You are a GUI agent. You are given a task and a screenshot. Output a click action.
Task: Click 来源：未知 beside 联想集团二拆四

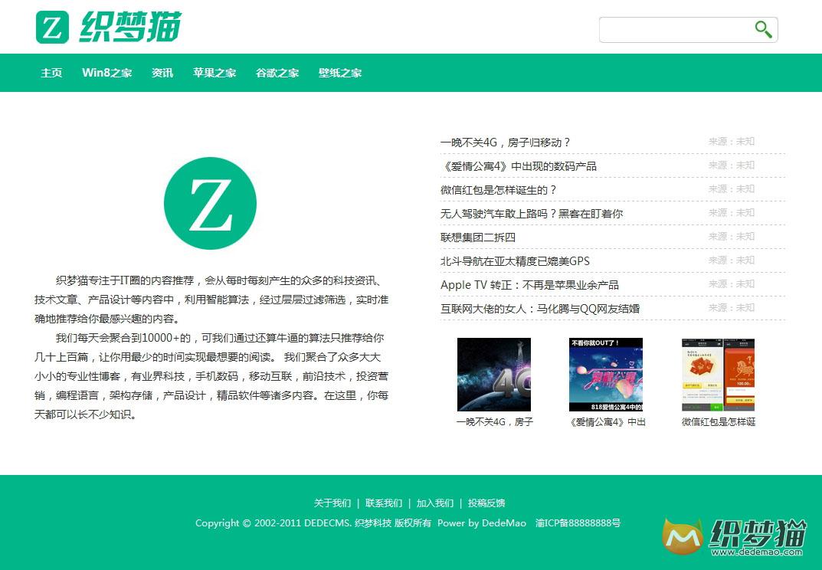coord(732,237)
